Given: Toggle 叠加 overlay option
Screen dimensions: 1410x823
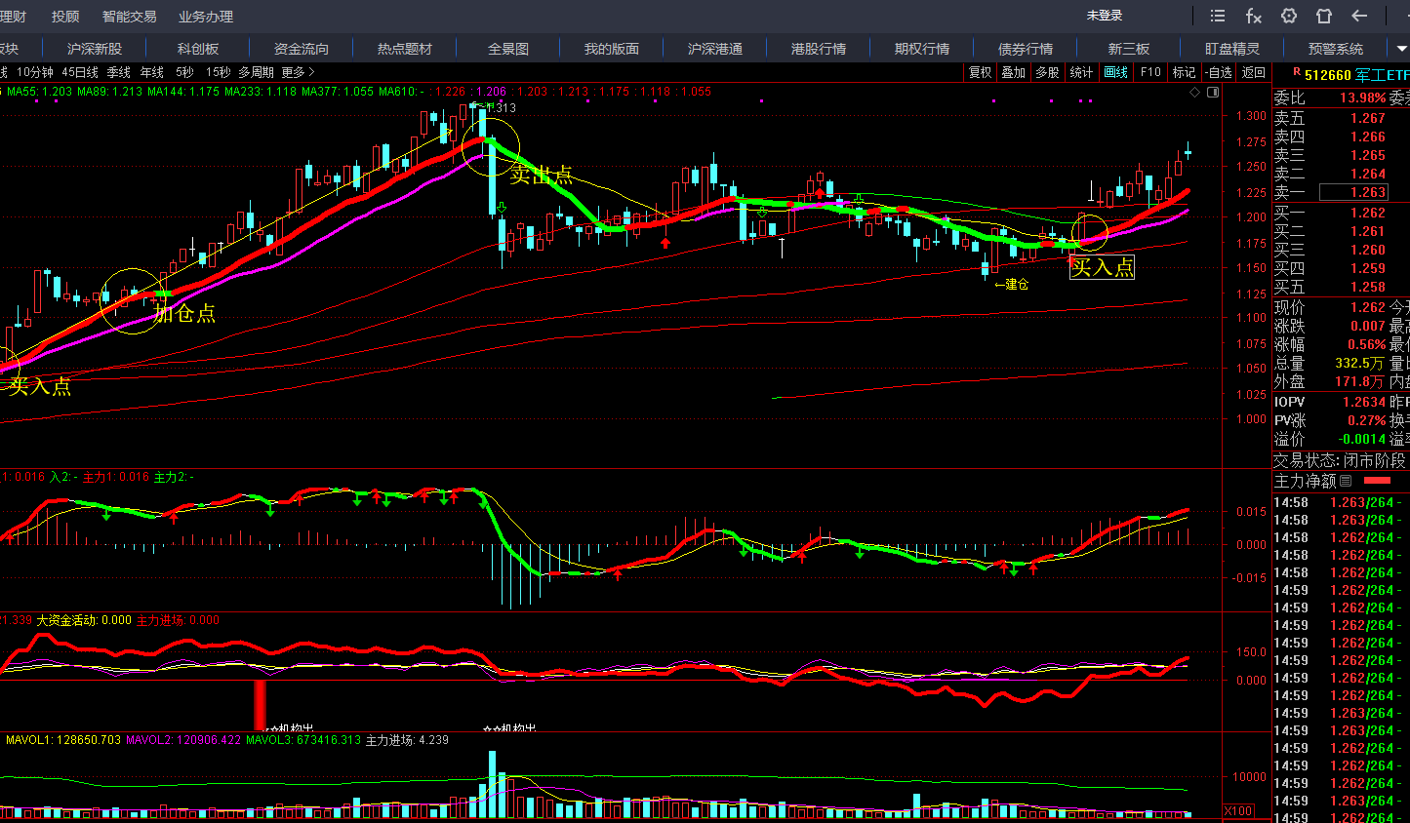Looking at the screenshot, I should (x=1013, y=72).
